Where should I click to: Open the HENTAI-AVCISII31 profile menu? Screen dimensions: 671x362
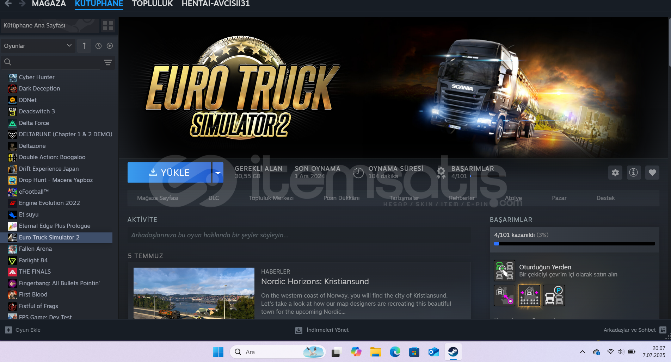[x=216, y=4]
